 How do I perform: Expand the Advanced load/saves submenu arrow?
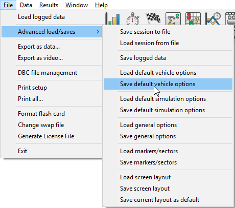(x=98, y=32)
